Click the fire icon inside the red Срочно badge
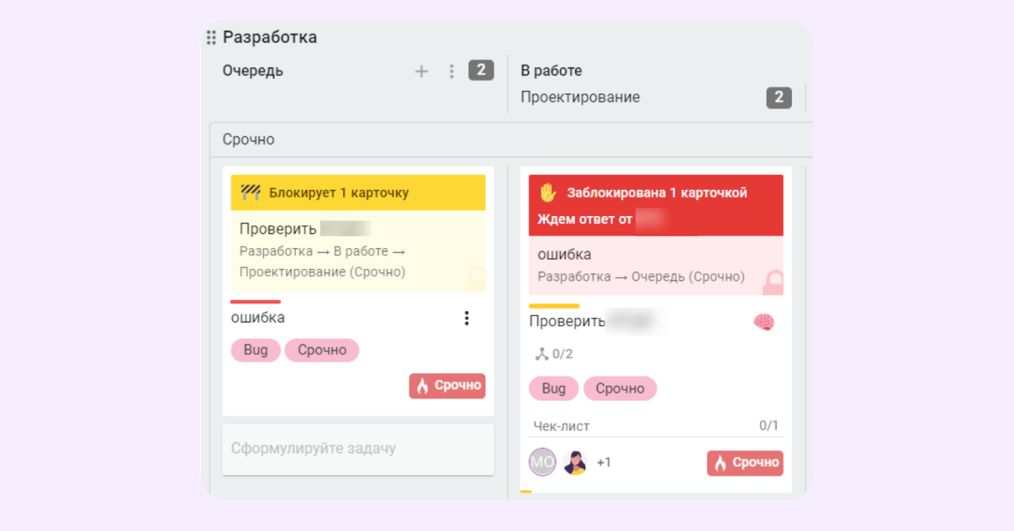 point(421,385)
